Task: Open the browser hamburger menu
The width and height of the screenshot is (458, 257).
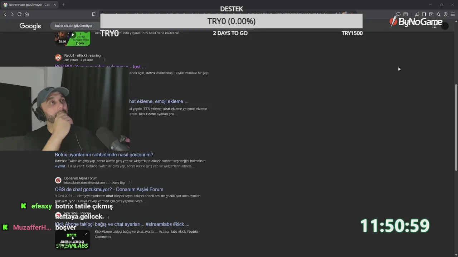Action: coord(453,14)
